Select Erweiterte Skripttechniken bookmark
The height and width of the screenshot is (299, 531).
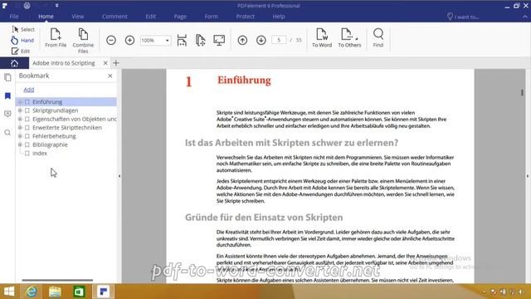[x=67, y=127]
